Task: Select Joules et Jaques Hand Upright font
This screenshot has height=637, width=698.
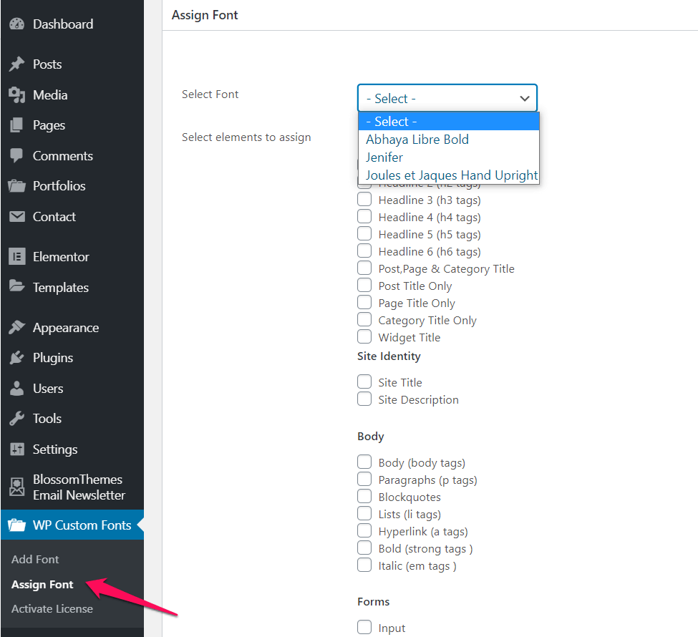Action: coord(452,175)
